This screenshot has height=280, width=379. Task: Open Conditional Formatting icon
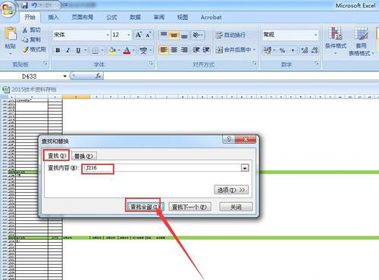[x=335, y=33]
